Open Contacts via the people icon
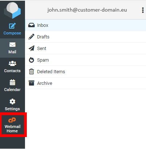The height and width of the screenshot is (149, 146). point(12,63)
